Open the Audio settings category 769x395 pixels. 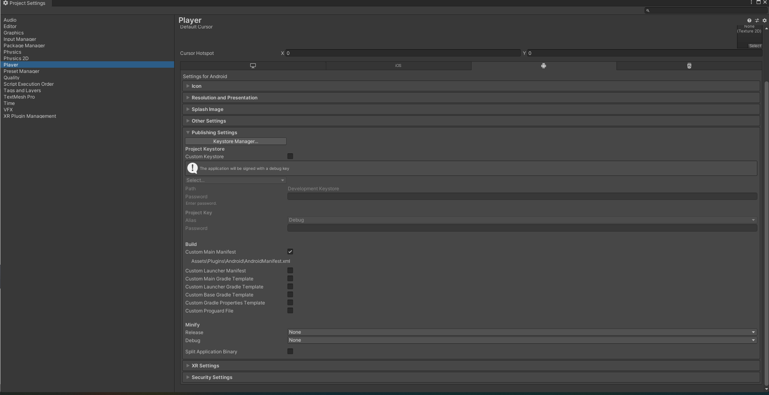[10, 20]
